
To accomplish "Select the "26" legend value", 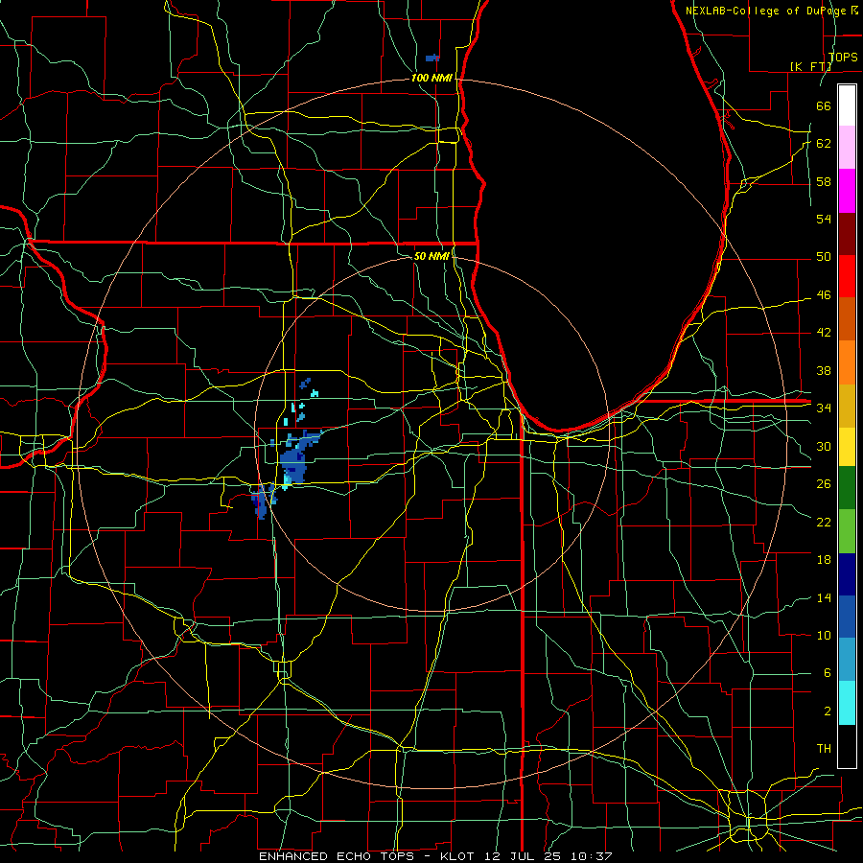I will click(824, 484).
